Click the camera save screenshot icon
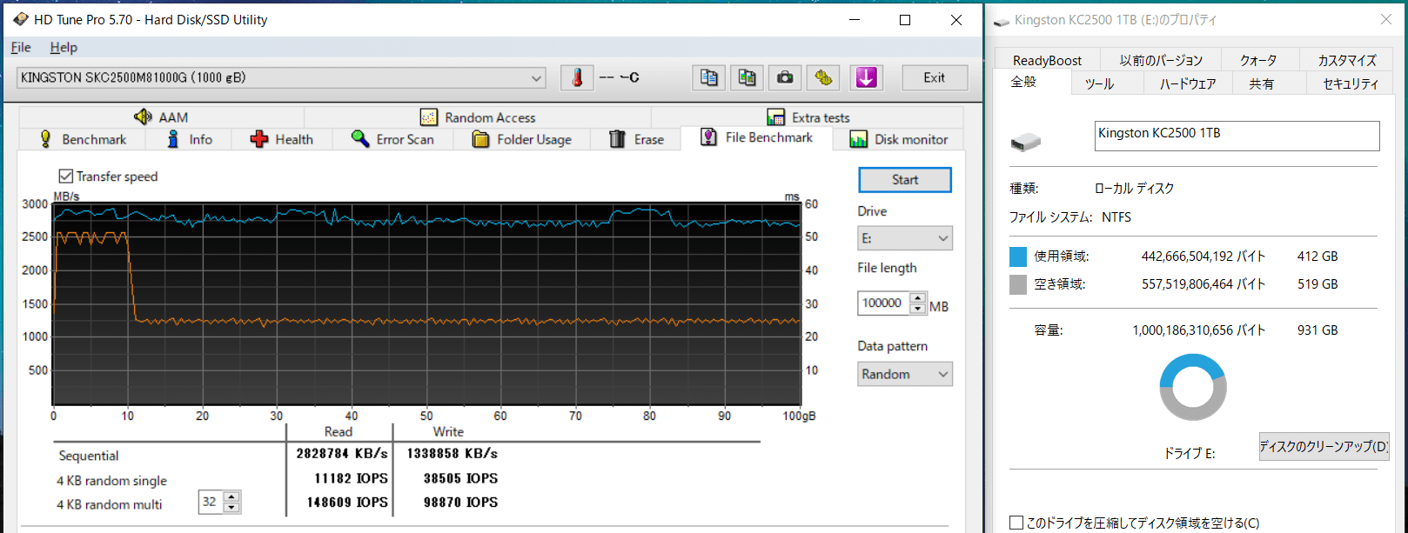 [x=785, y=77]
